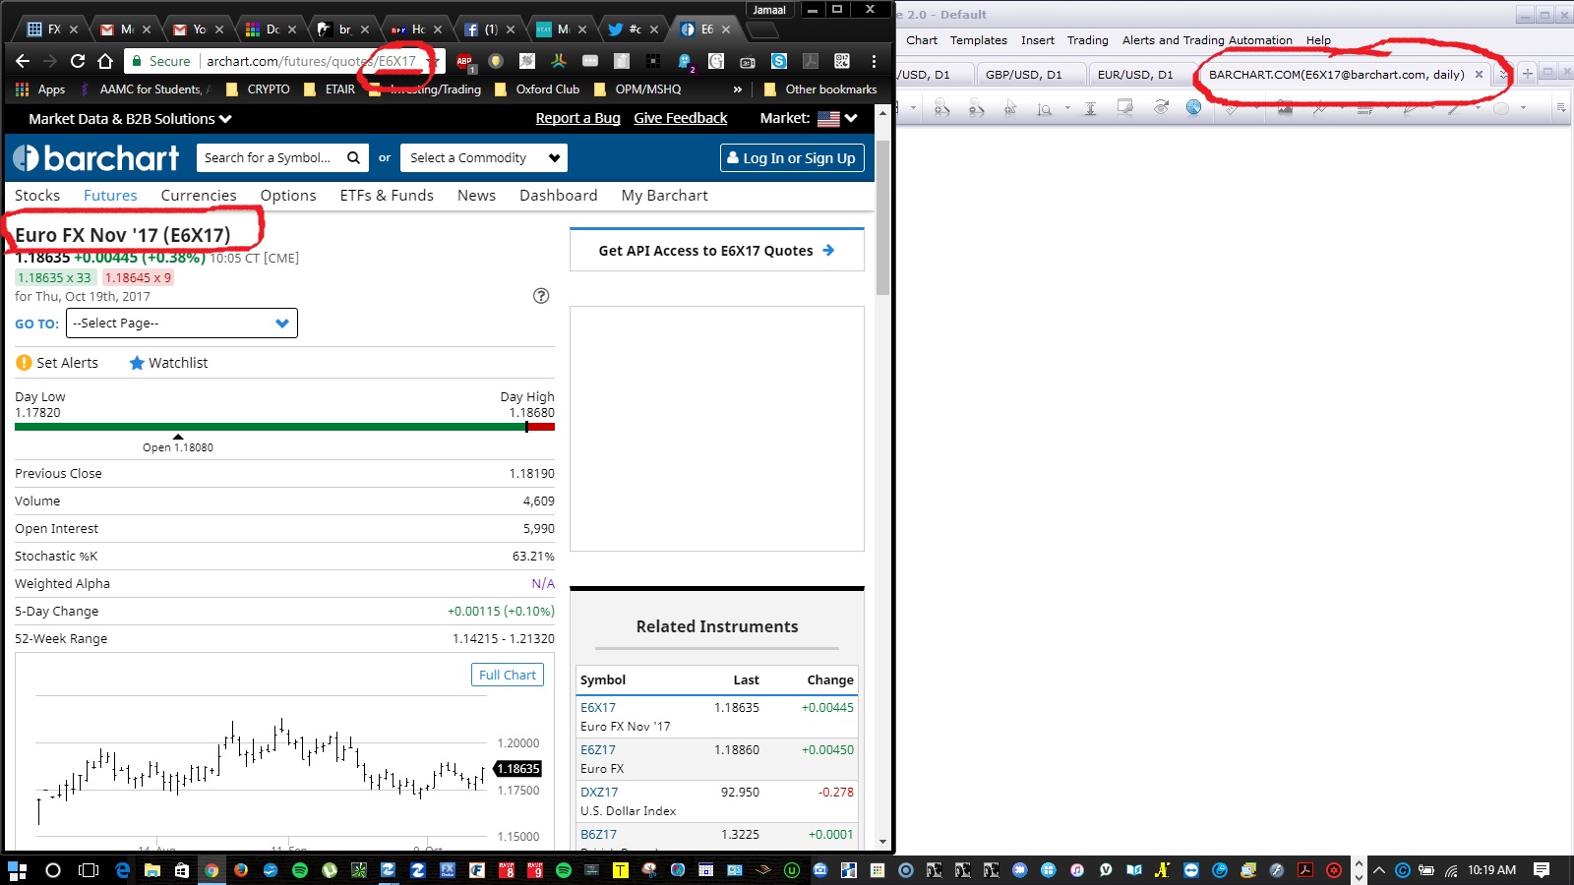Open the Currencies section
Image resolution: width=1574 pixels, height=885 pixels.
click(x=199, y=196)
